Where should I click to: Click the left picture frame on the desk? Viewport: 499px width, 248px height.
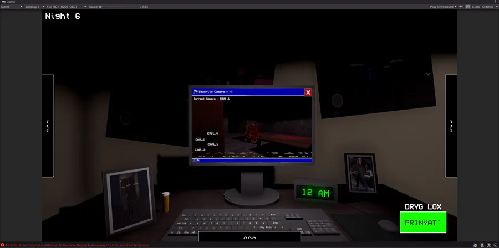[x=129, y=201]
